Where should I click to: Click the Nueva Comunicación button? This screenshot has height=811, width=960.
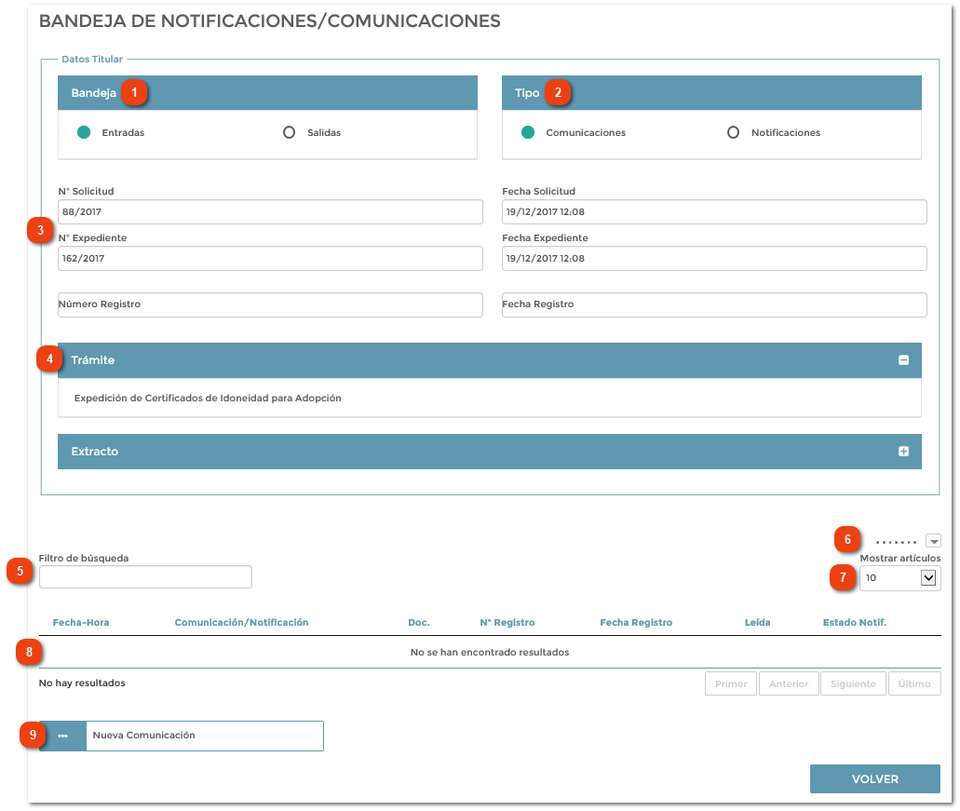tap(205, 736)
